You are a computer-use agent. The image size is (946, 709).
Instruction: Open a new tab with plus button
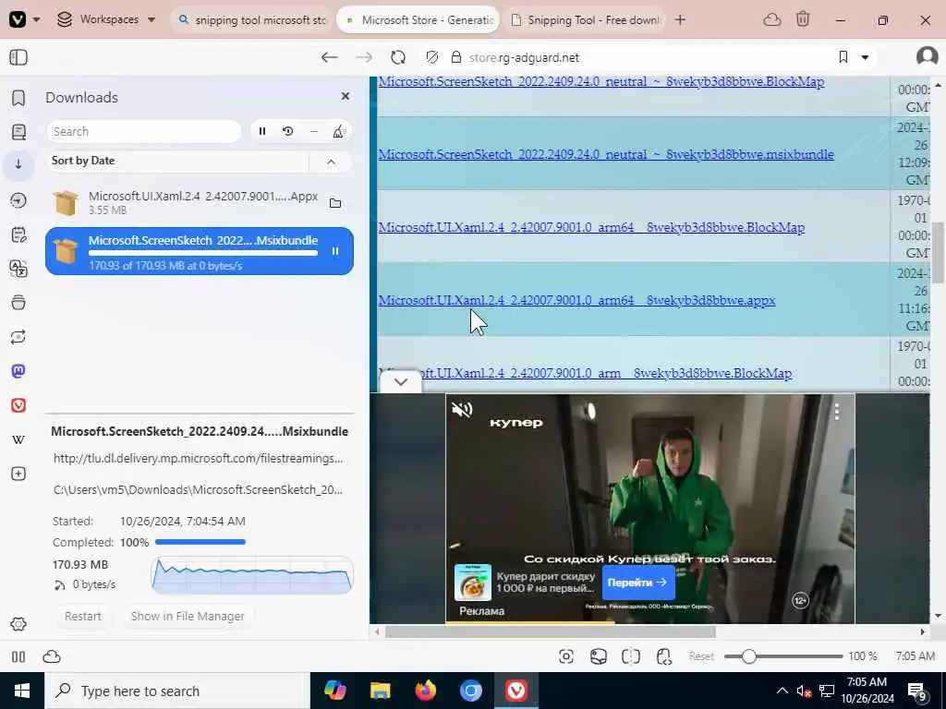[680, 20]
